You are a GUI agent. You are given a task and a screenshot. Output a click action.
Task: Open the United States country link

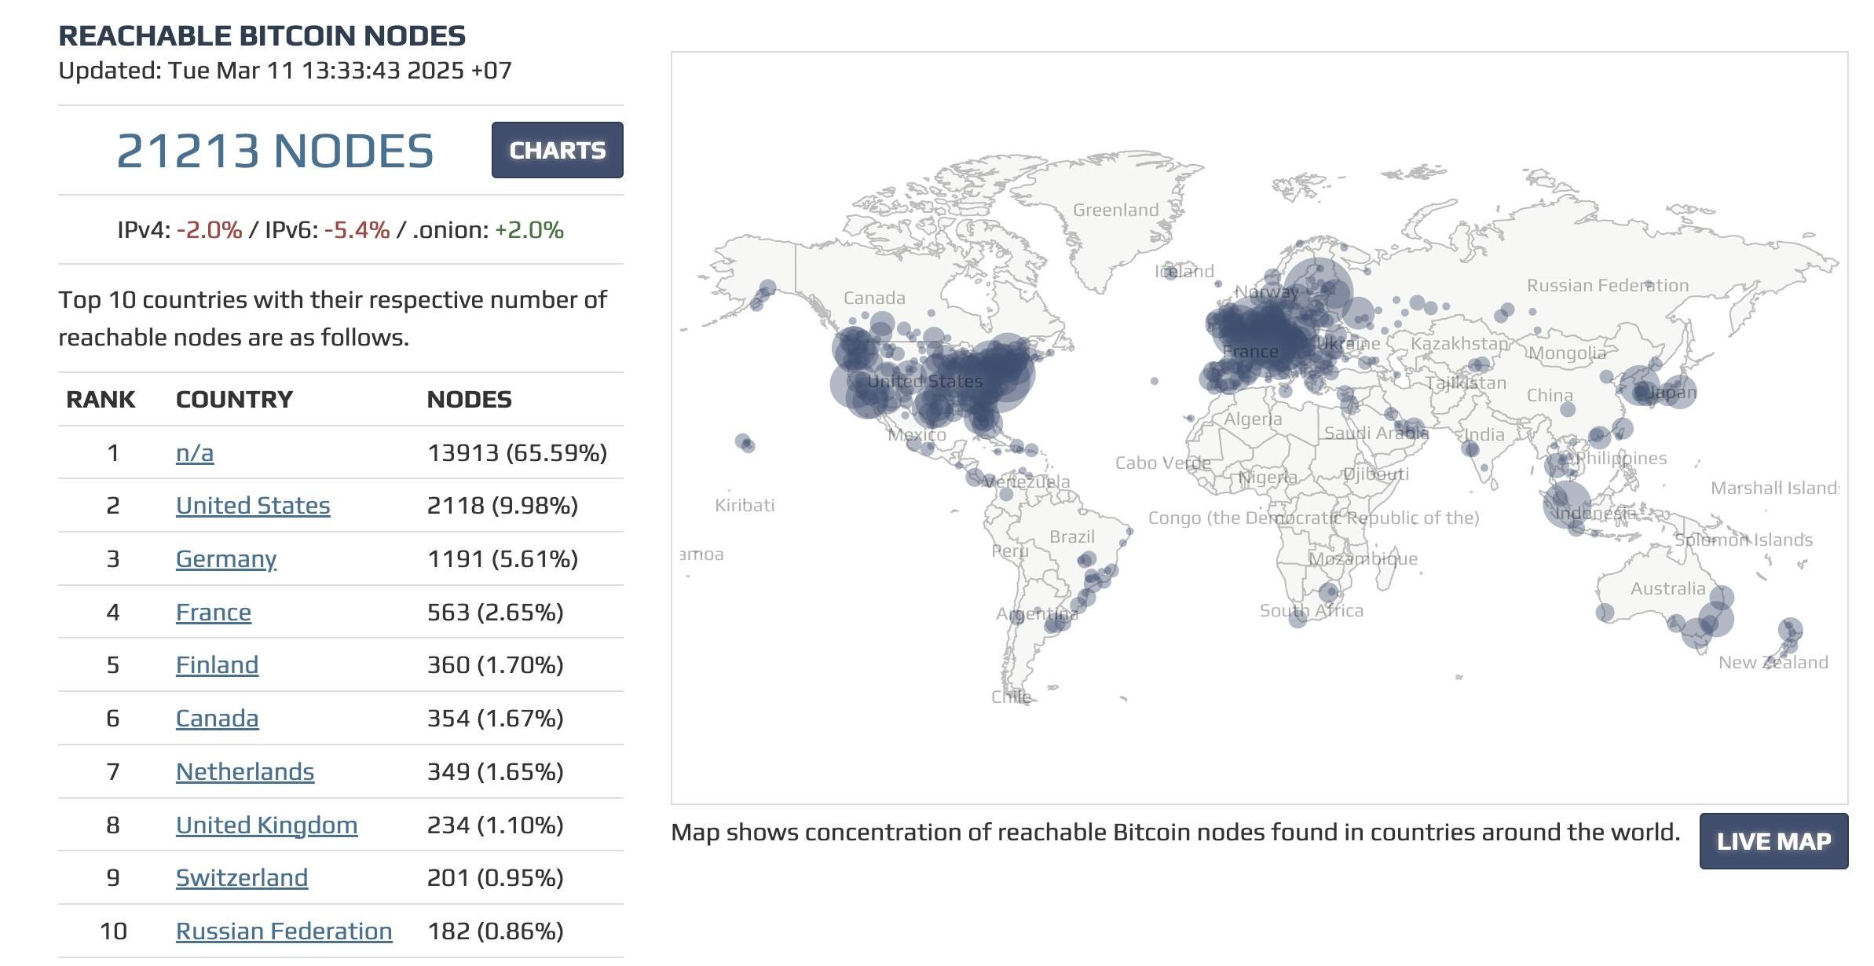click(x=253, y=505)
